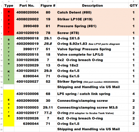This screenshot has height=132, width=139.
Task: Select the column D header
Action: click(92, 1)
